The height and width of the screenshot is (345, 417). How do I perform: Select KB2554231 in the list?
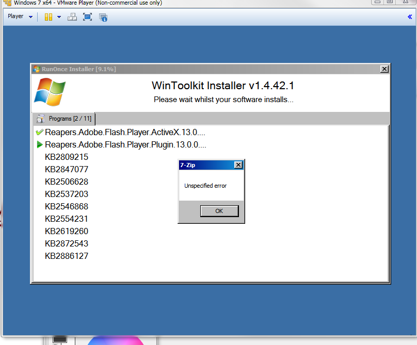coord(67,219)
